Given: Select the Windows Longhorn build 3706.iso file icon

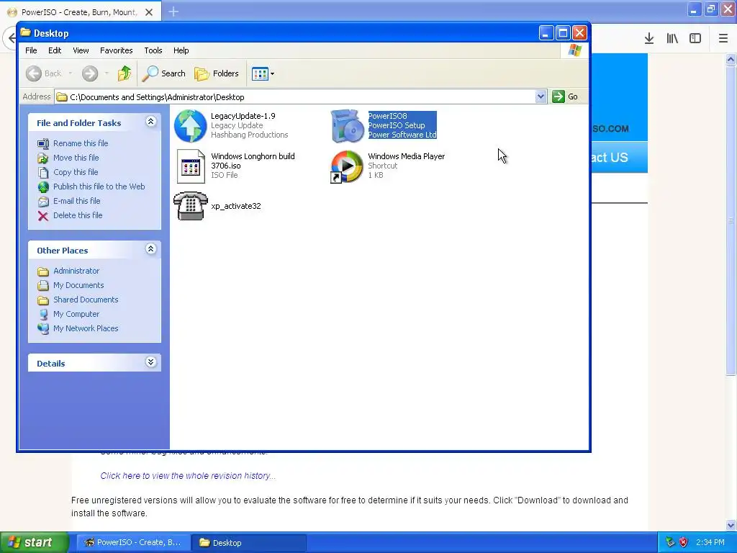Looking at the screenshot, I should click(190, 166).
